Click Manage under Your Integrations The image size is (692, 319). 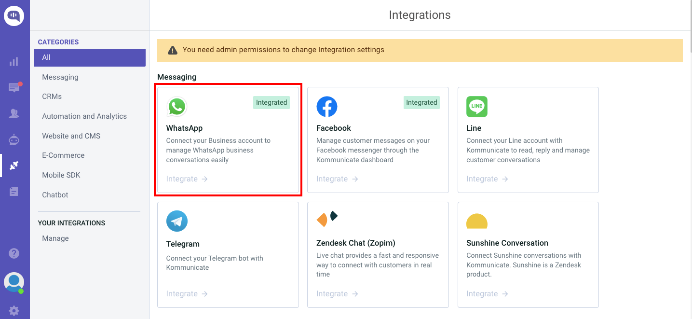(x=55, y=238)
